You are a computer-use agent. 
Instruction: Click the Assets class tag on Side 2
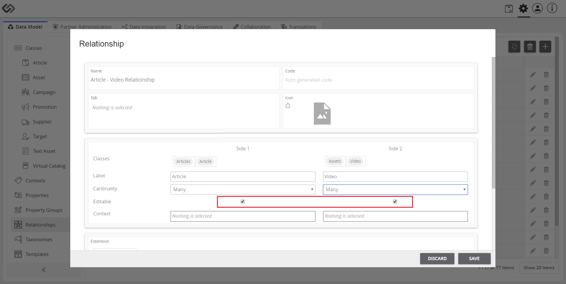click(335, 161)
